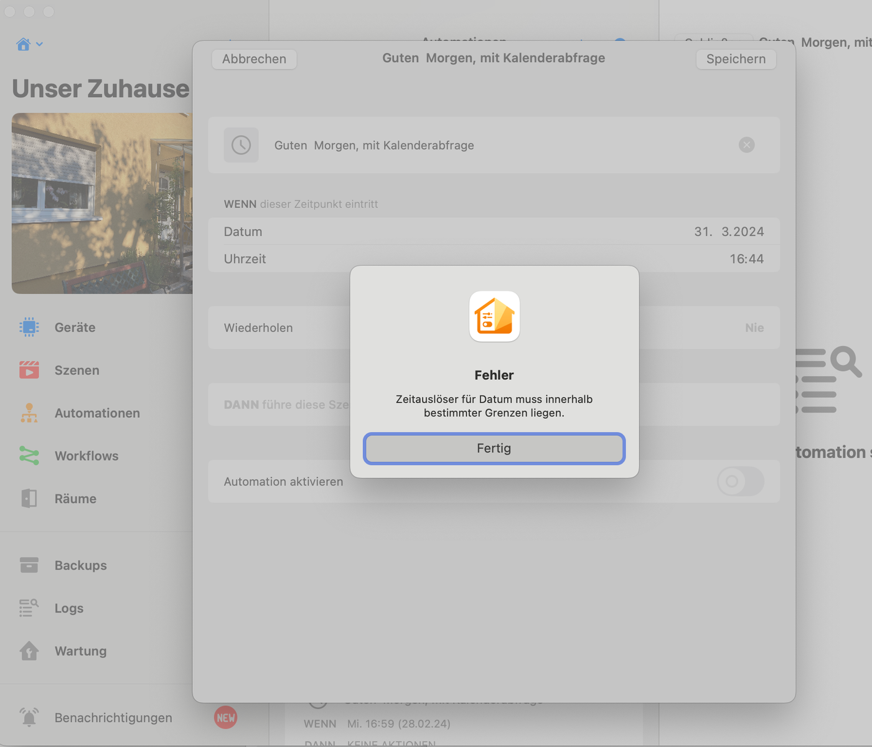
Task: Open the Wiederholen repeat option set to Nie
Action: (754, 327)
